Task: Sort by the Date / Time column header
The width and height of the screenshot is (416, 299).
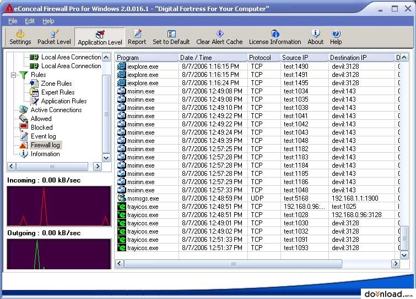Action: pyautogui.click(x=213, y=57)
